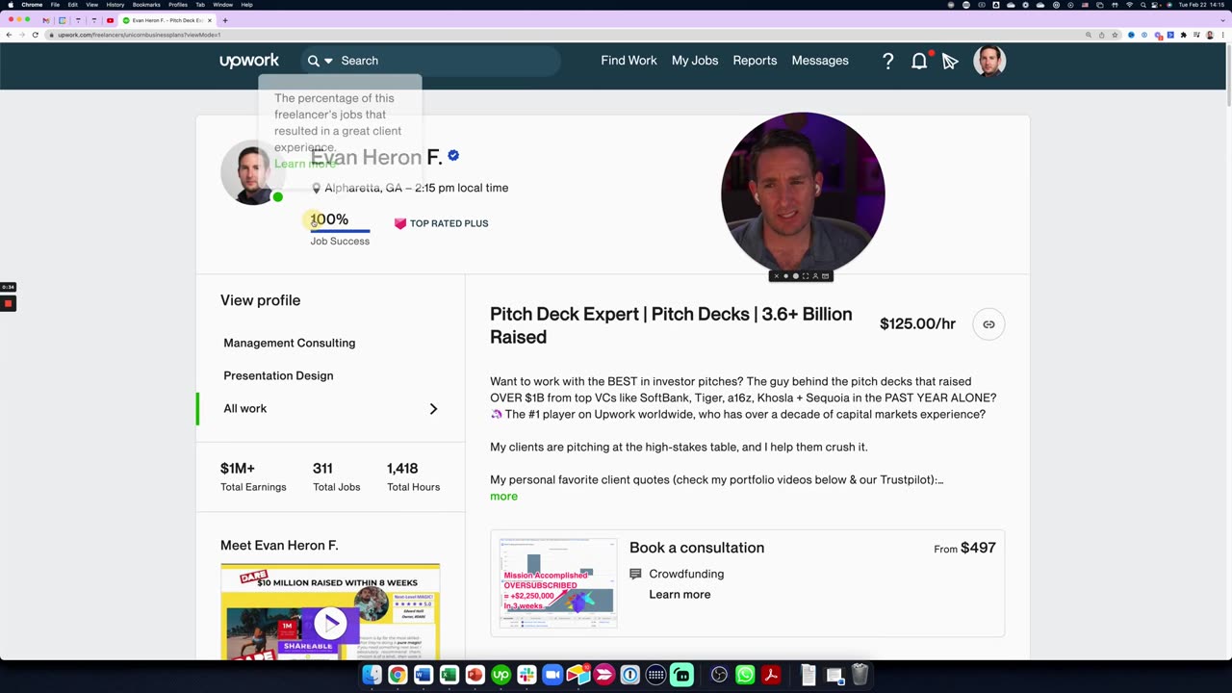Open Excel from the Dock
The width and height of the screenshot is (1232, 693).
point(449,676)
